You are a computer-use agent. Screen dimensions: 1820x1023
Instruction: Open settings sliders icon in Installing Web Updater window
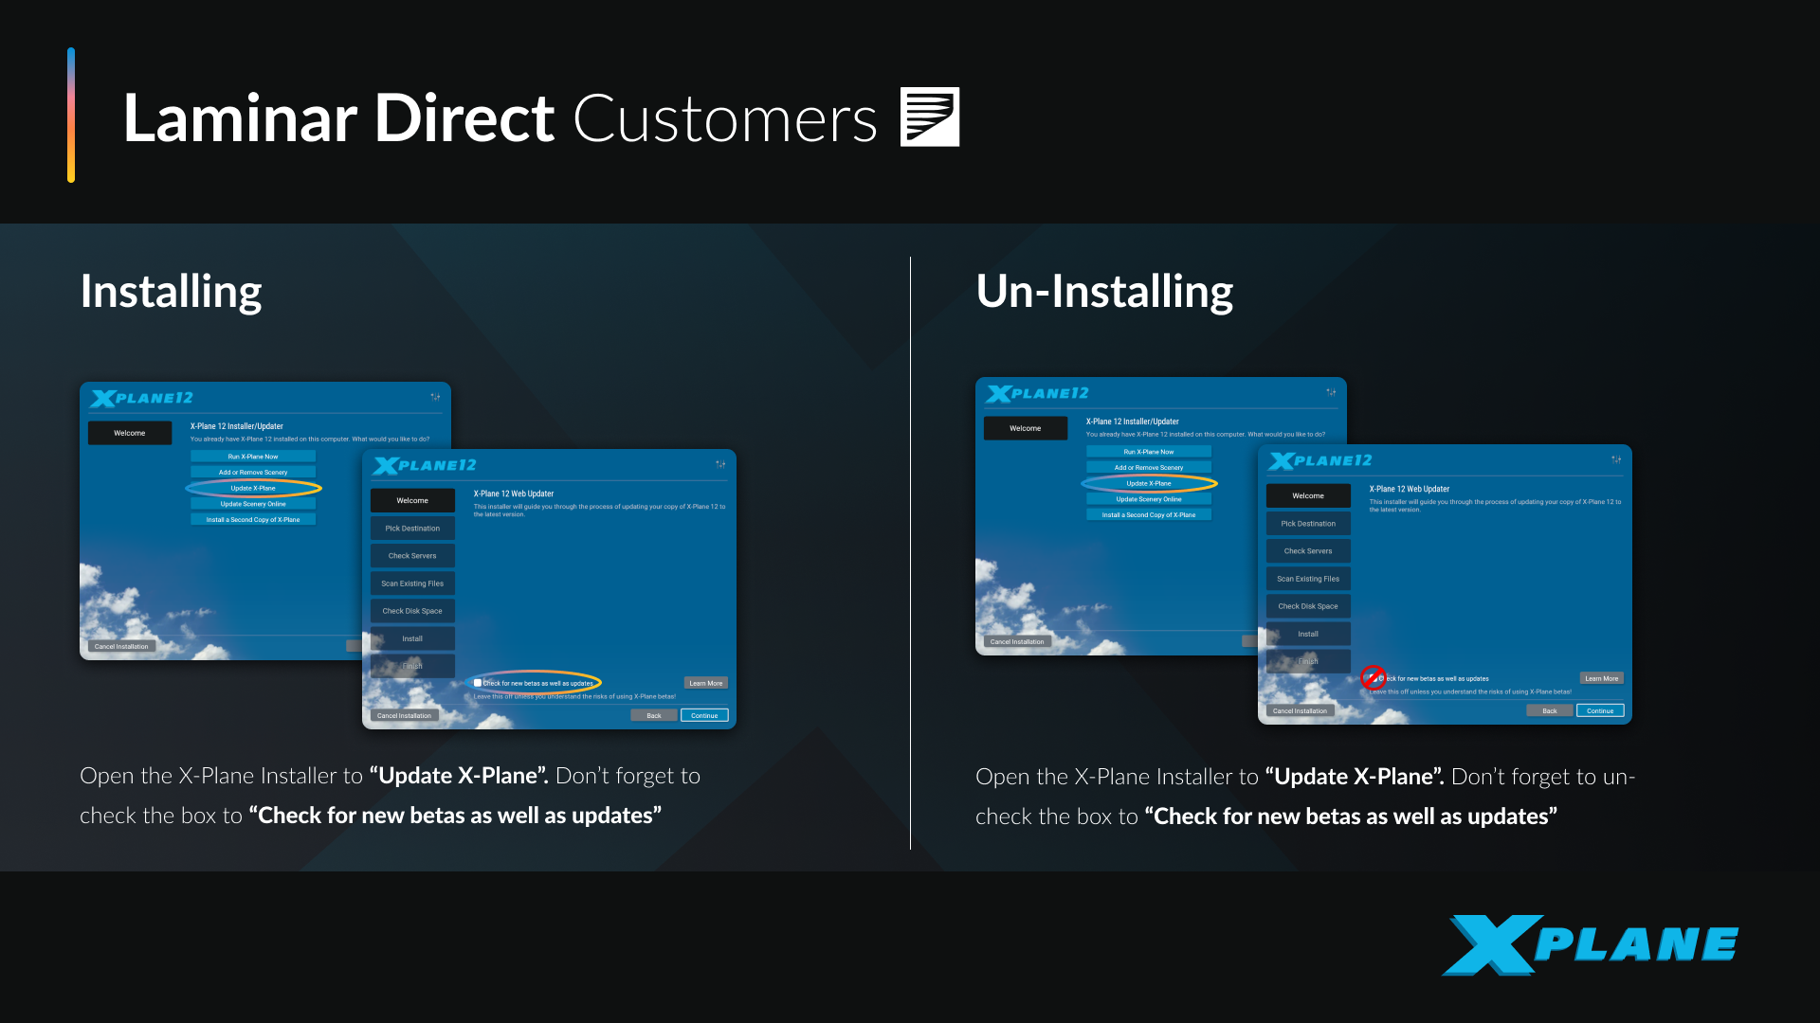click(720, 464)
